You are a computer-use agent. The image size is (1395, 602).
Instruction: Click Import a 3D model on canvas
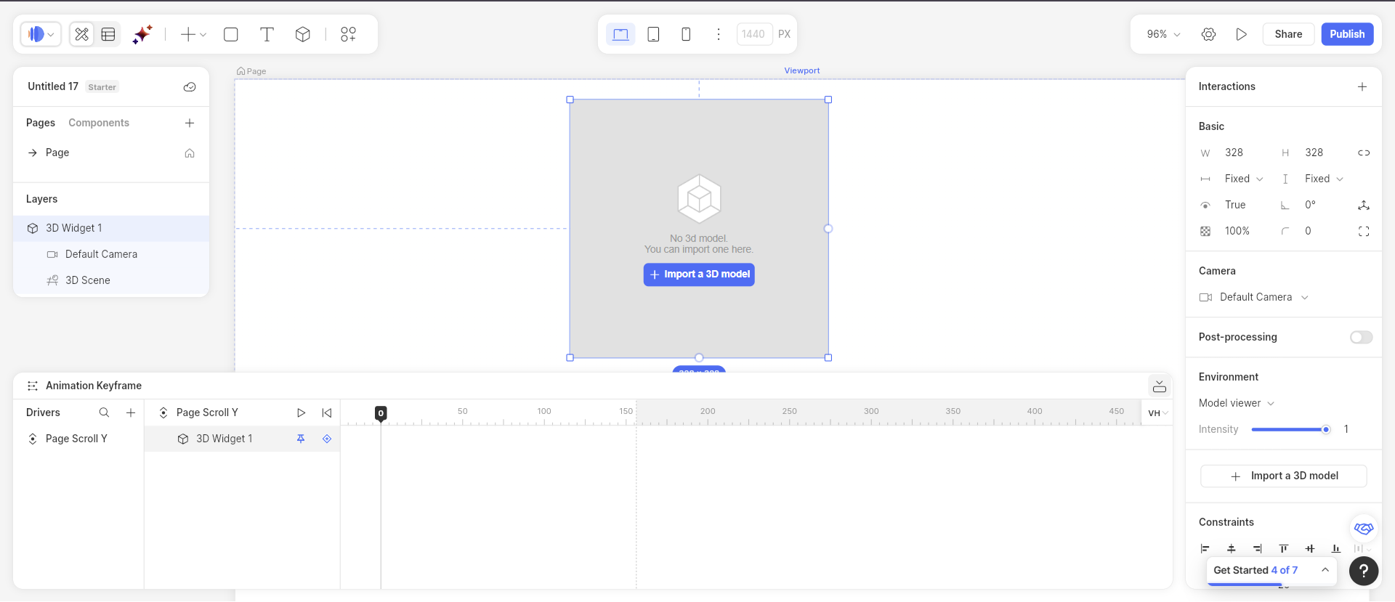click(699, 274)
